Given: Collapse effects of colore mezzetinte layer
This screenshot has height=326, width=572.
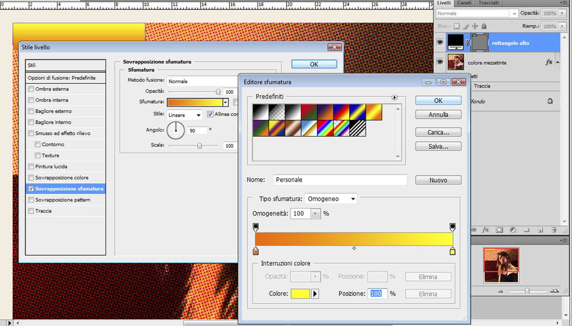Looking at the screenshot, I should (559, 63).
